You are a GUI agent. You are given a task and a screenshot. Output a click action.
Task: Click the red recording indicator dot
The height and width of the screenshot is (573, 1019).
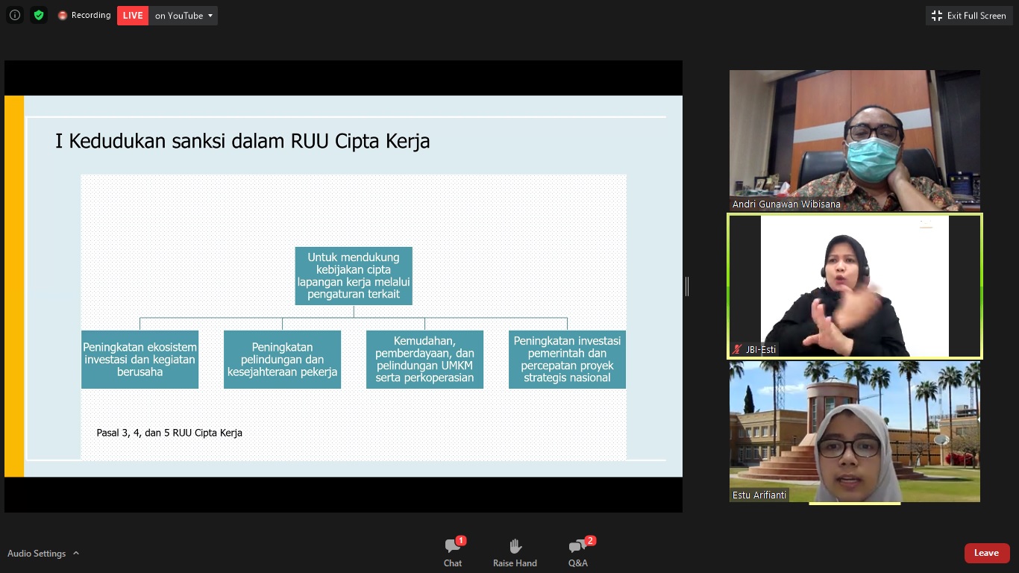(x=63, y=16)
